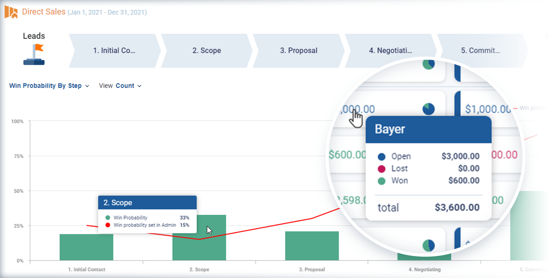Viewport: 556px width, 278px height.
Task: Open the Win Probability By Step dropdown
Action: [46, 85]
